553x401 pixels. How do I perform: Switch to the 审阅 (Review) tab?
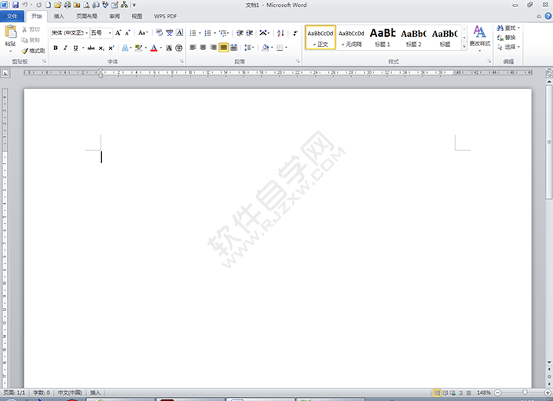click(114, 16)
